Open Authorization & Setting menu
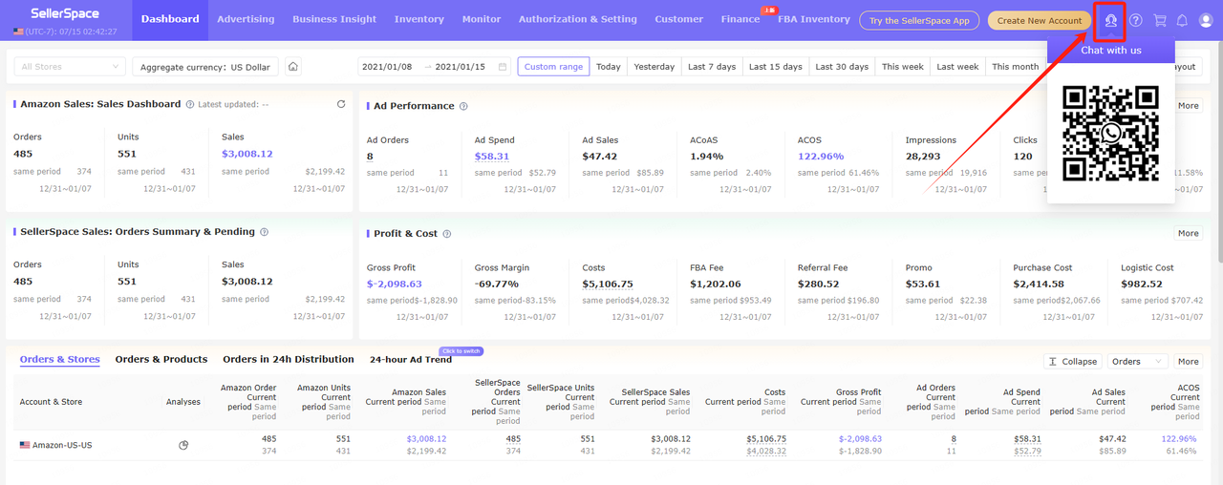1223x485 pixels. [x=578, y=19]
